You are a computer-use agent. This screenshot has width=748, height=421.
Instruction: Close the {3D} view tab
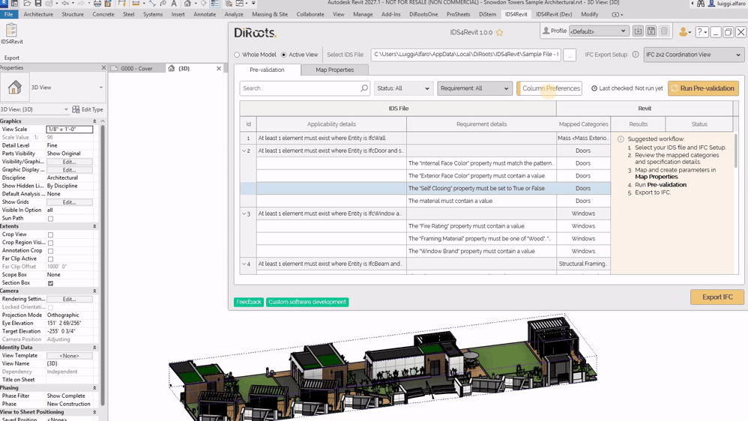(219, 68)
